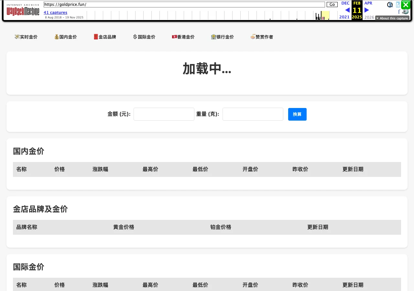Click the blue 换算 convert button
Image resolution: width=414 pixels, height=291 pixels.
click(297, 114)
